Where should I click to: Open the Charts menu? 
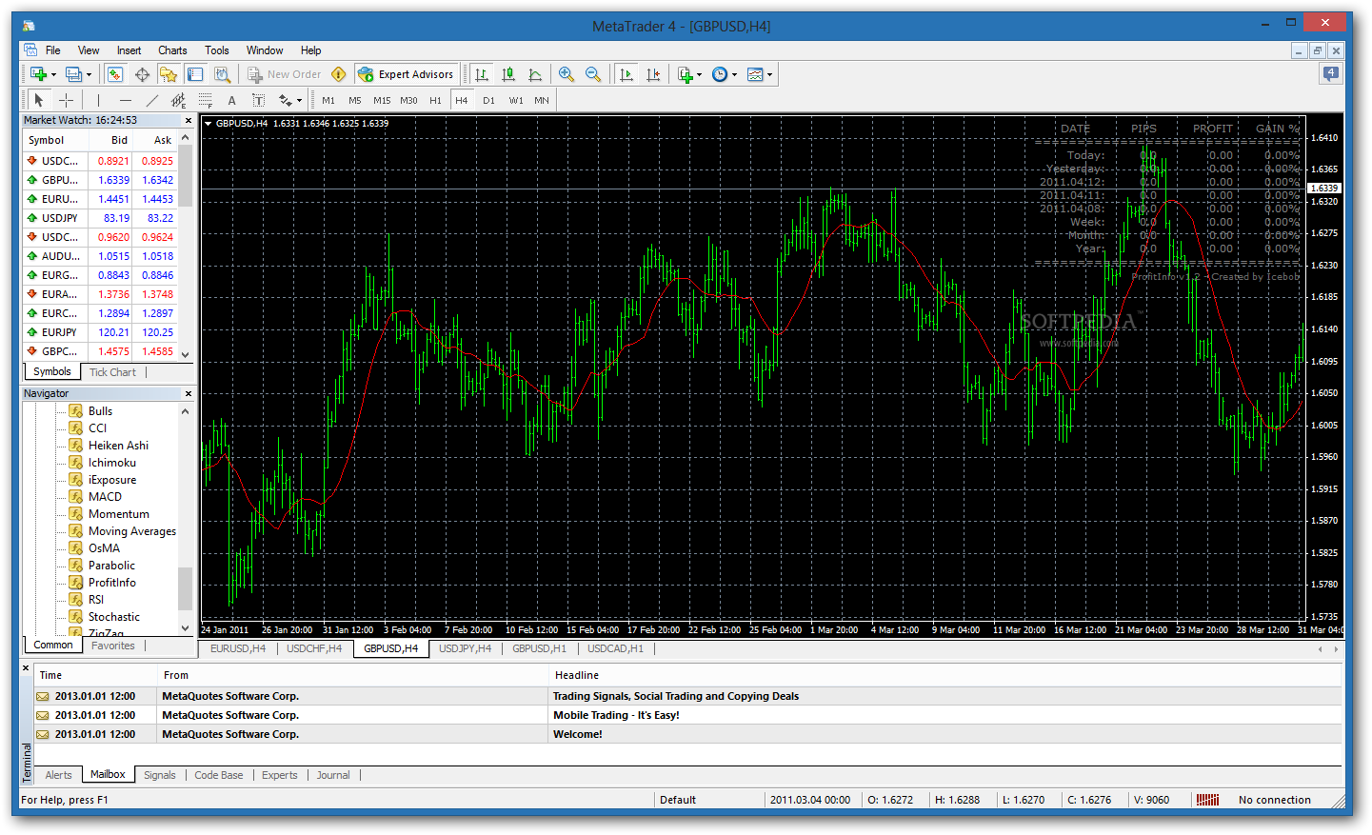172,50
